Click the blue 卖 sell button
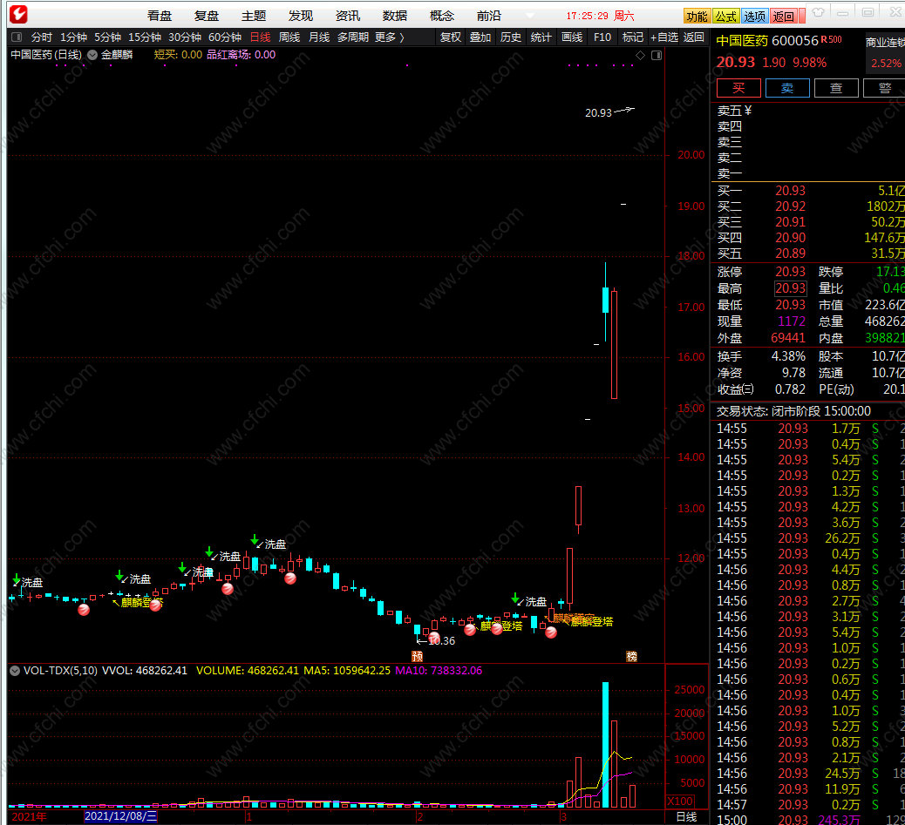Screen dimensions: 905x825 [788, 88]
